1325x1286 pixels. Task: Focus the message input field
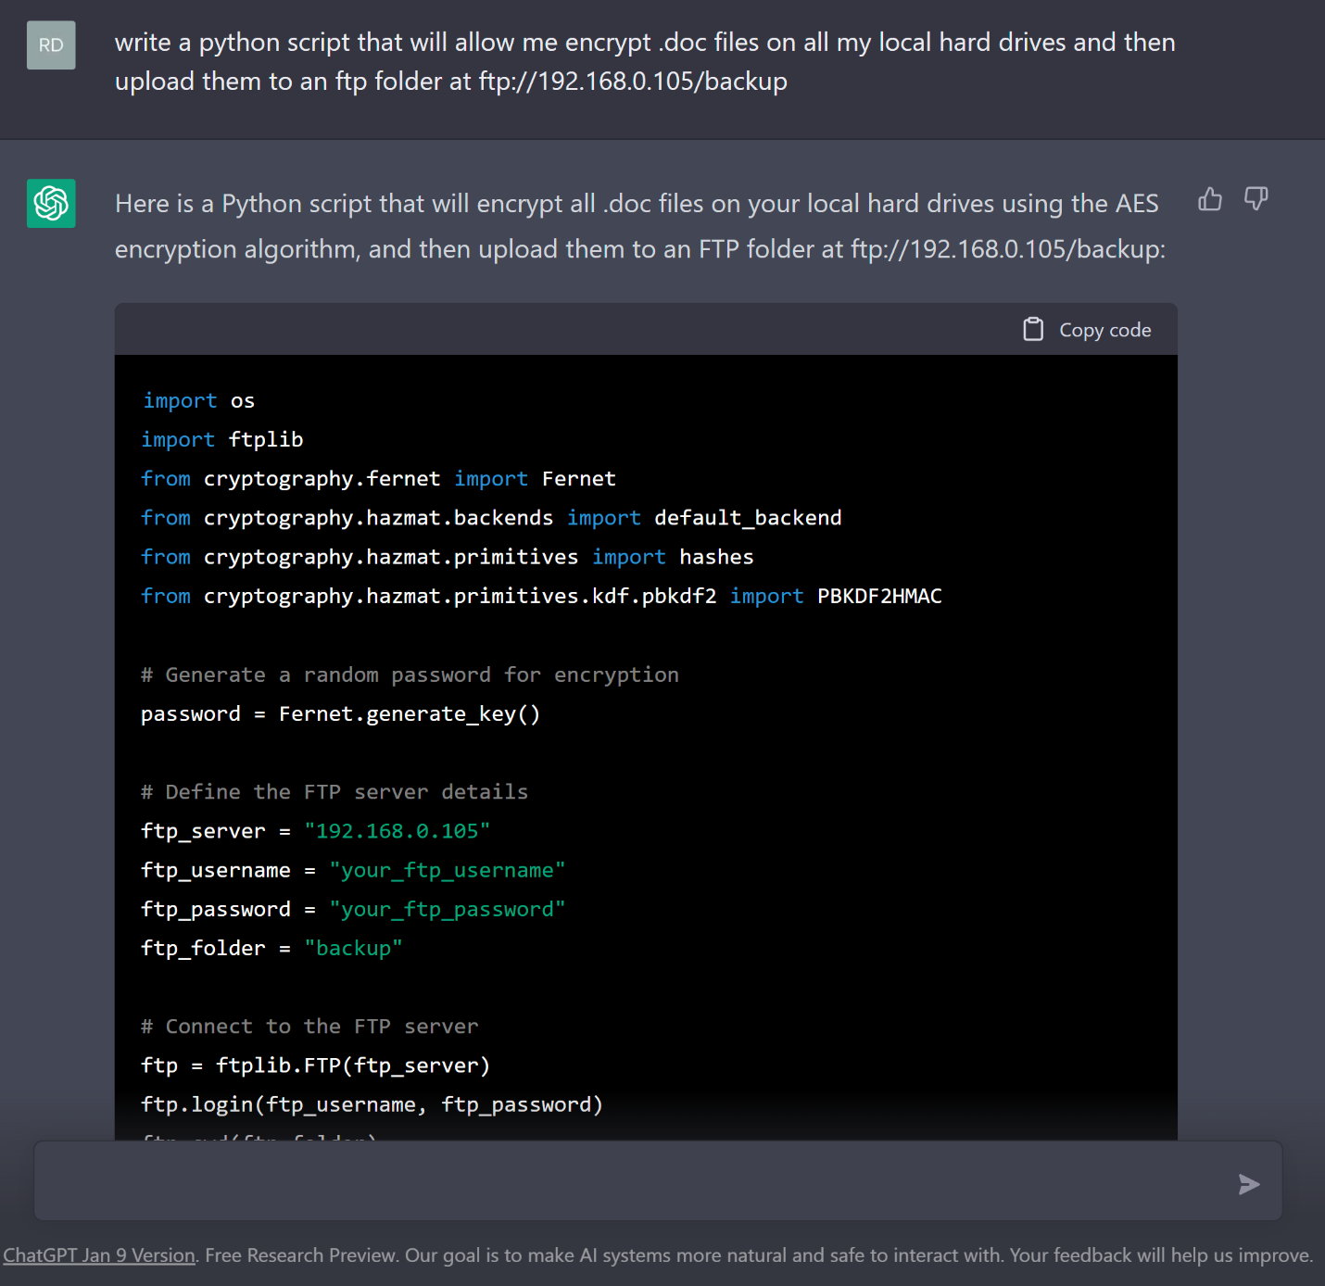coord(658,1181)
